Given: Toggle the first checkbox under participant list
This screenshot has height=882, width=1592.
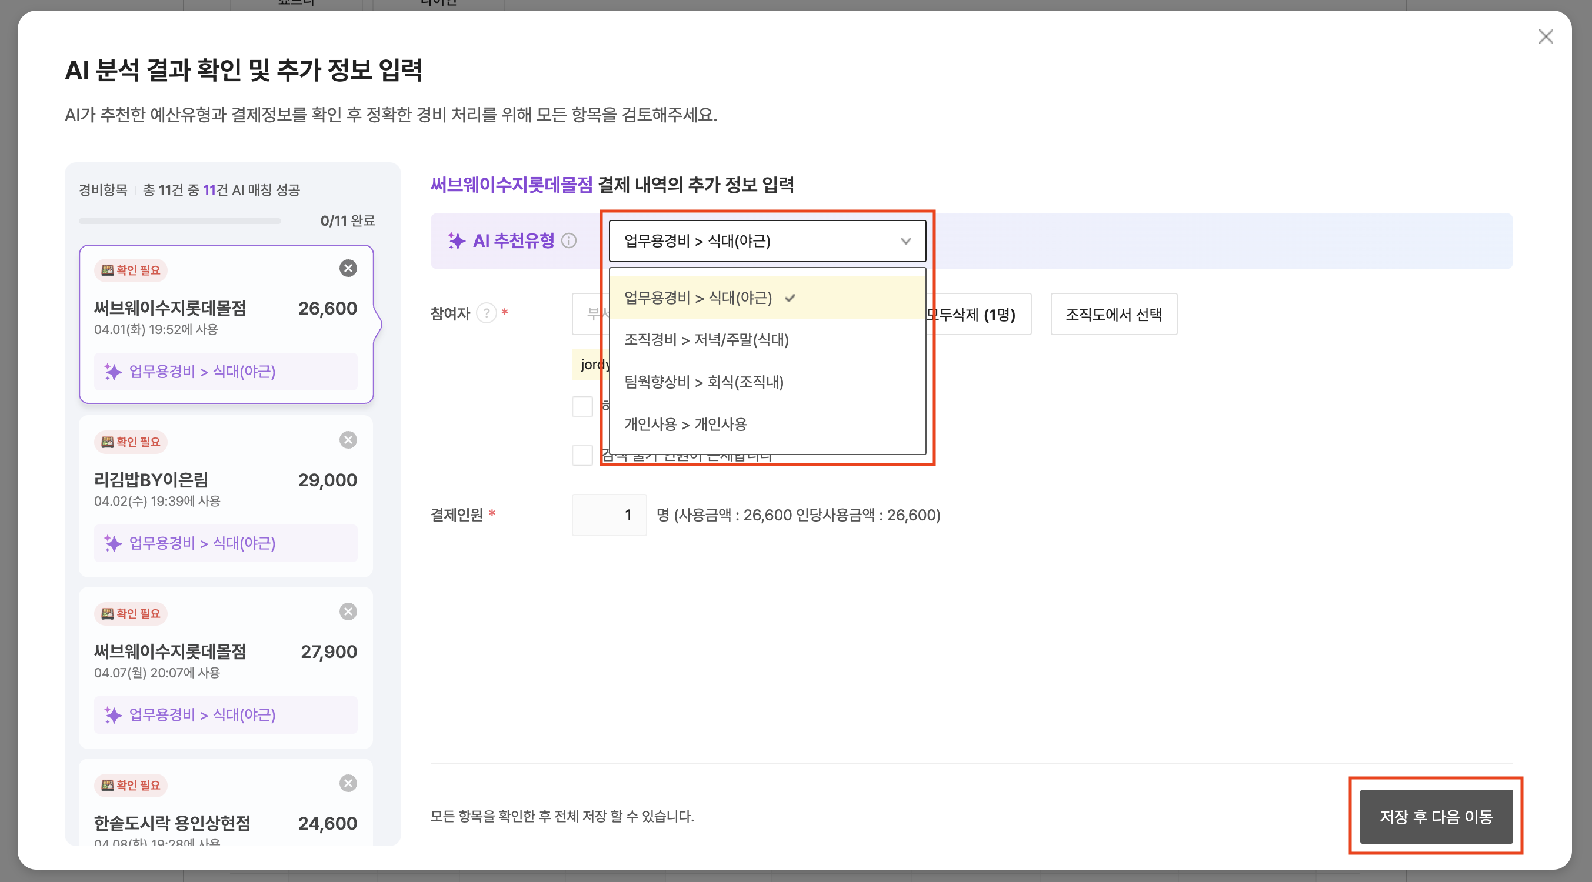Looking at the screenshot, I should coord(582,407).
